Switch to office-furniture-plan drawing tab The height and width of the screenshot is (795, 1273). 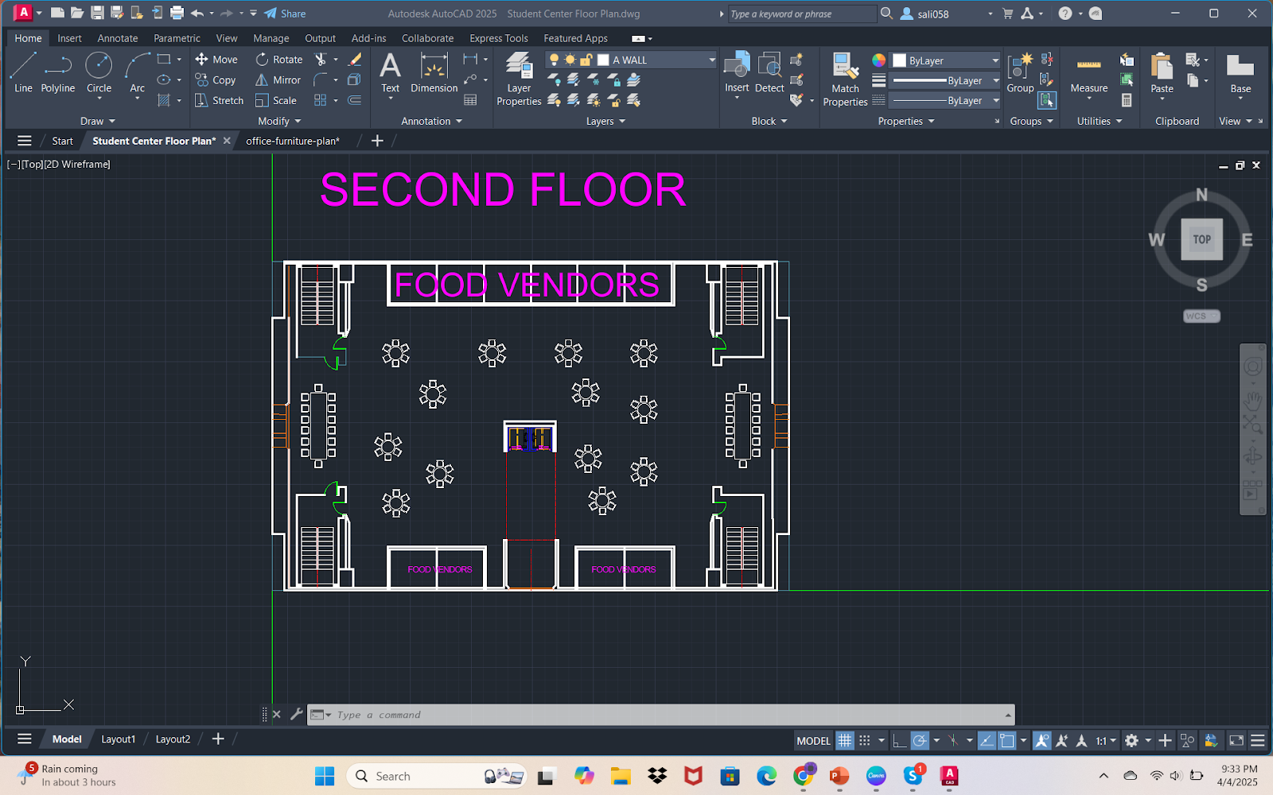(x=293, y=141)
